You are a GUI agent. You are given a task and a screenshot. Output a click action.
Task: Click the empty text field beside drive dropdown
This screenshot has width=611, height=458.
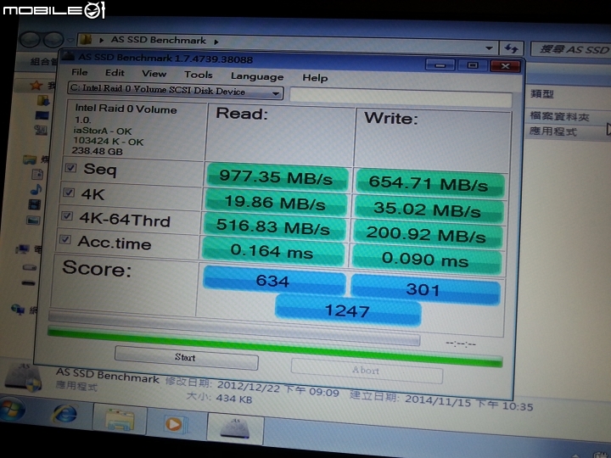(401, 98)
